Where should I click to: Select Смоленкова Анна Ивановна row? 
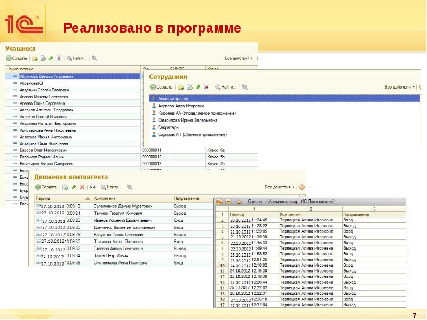124,263
